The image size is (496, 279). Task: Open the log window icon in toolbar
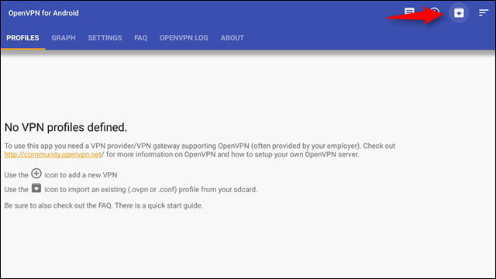409,12
